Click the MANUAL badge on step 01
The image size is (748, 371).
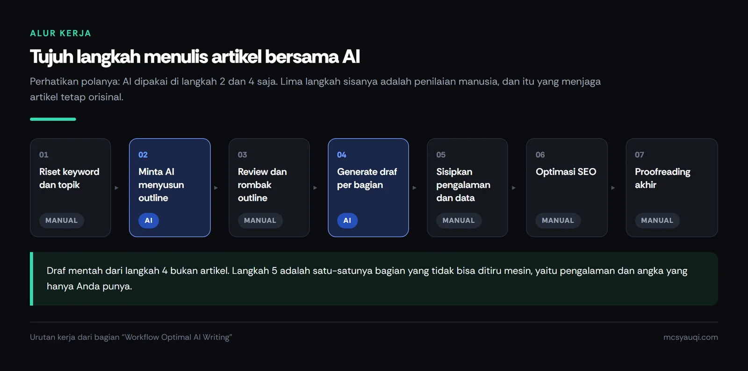62,220
